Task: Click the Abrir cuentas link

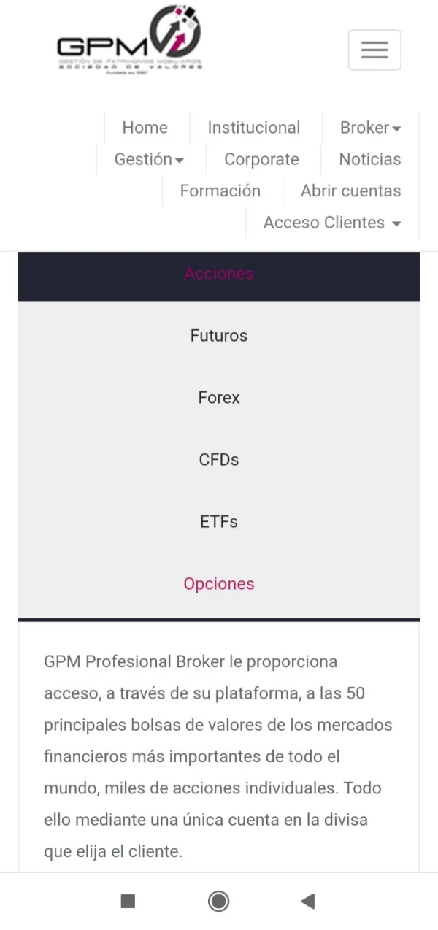Action: 350,191
